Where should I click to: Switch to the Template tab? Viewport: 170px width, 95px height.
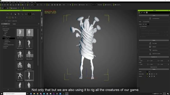point(5,24)
